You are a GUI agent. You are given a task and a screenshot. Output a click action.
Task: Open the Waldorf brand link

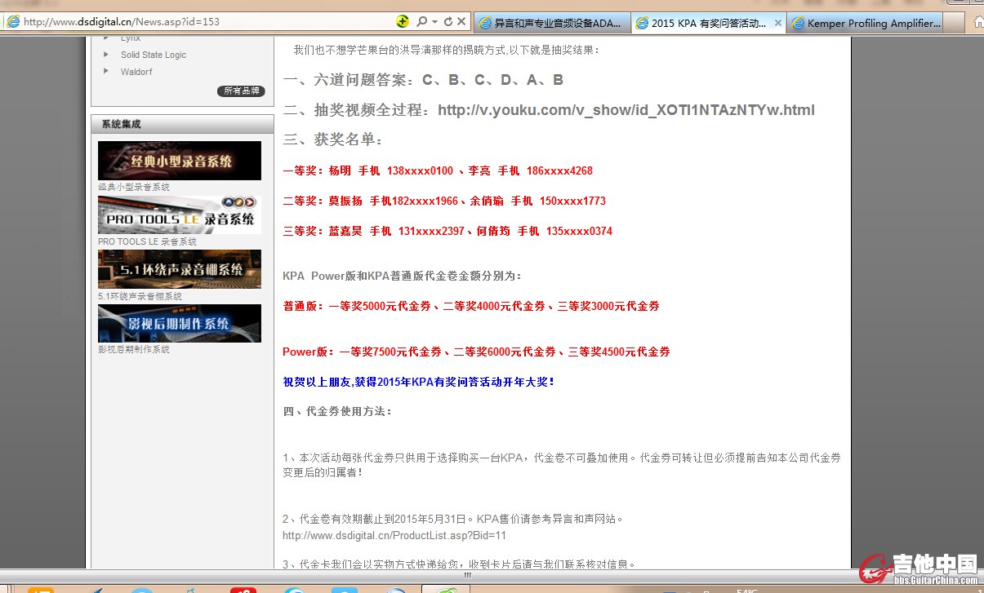click(x=136, y=72)
